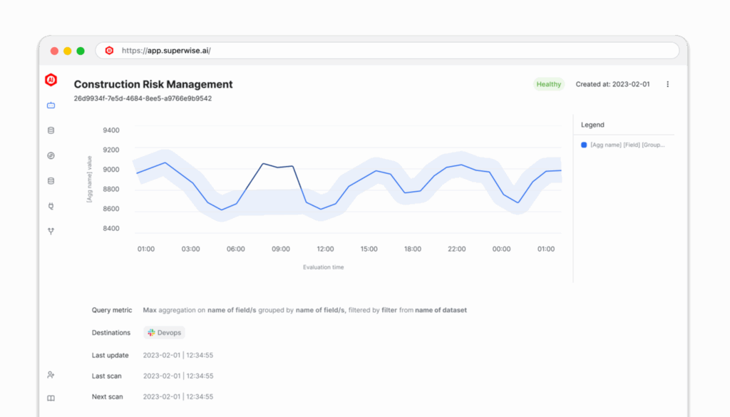Click the ID text starting with 26d9934f

coord(143,98)
